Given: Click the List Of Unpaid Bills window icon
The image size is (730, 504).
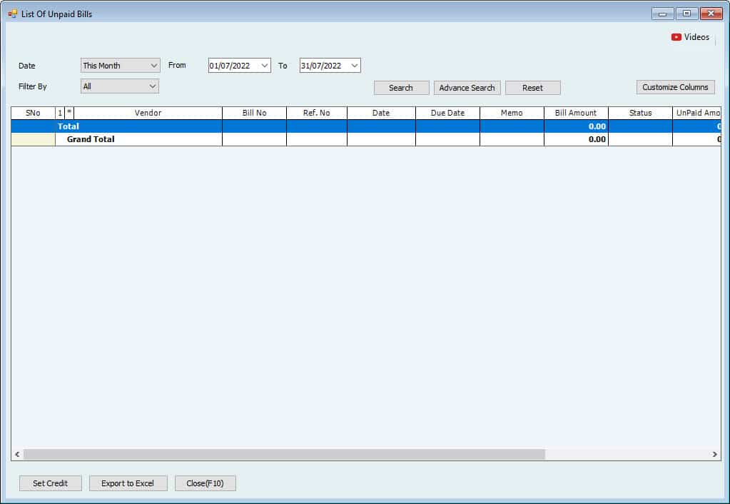Looking at the screenshot, I should pos(12,14).
